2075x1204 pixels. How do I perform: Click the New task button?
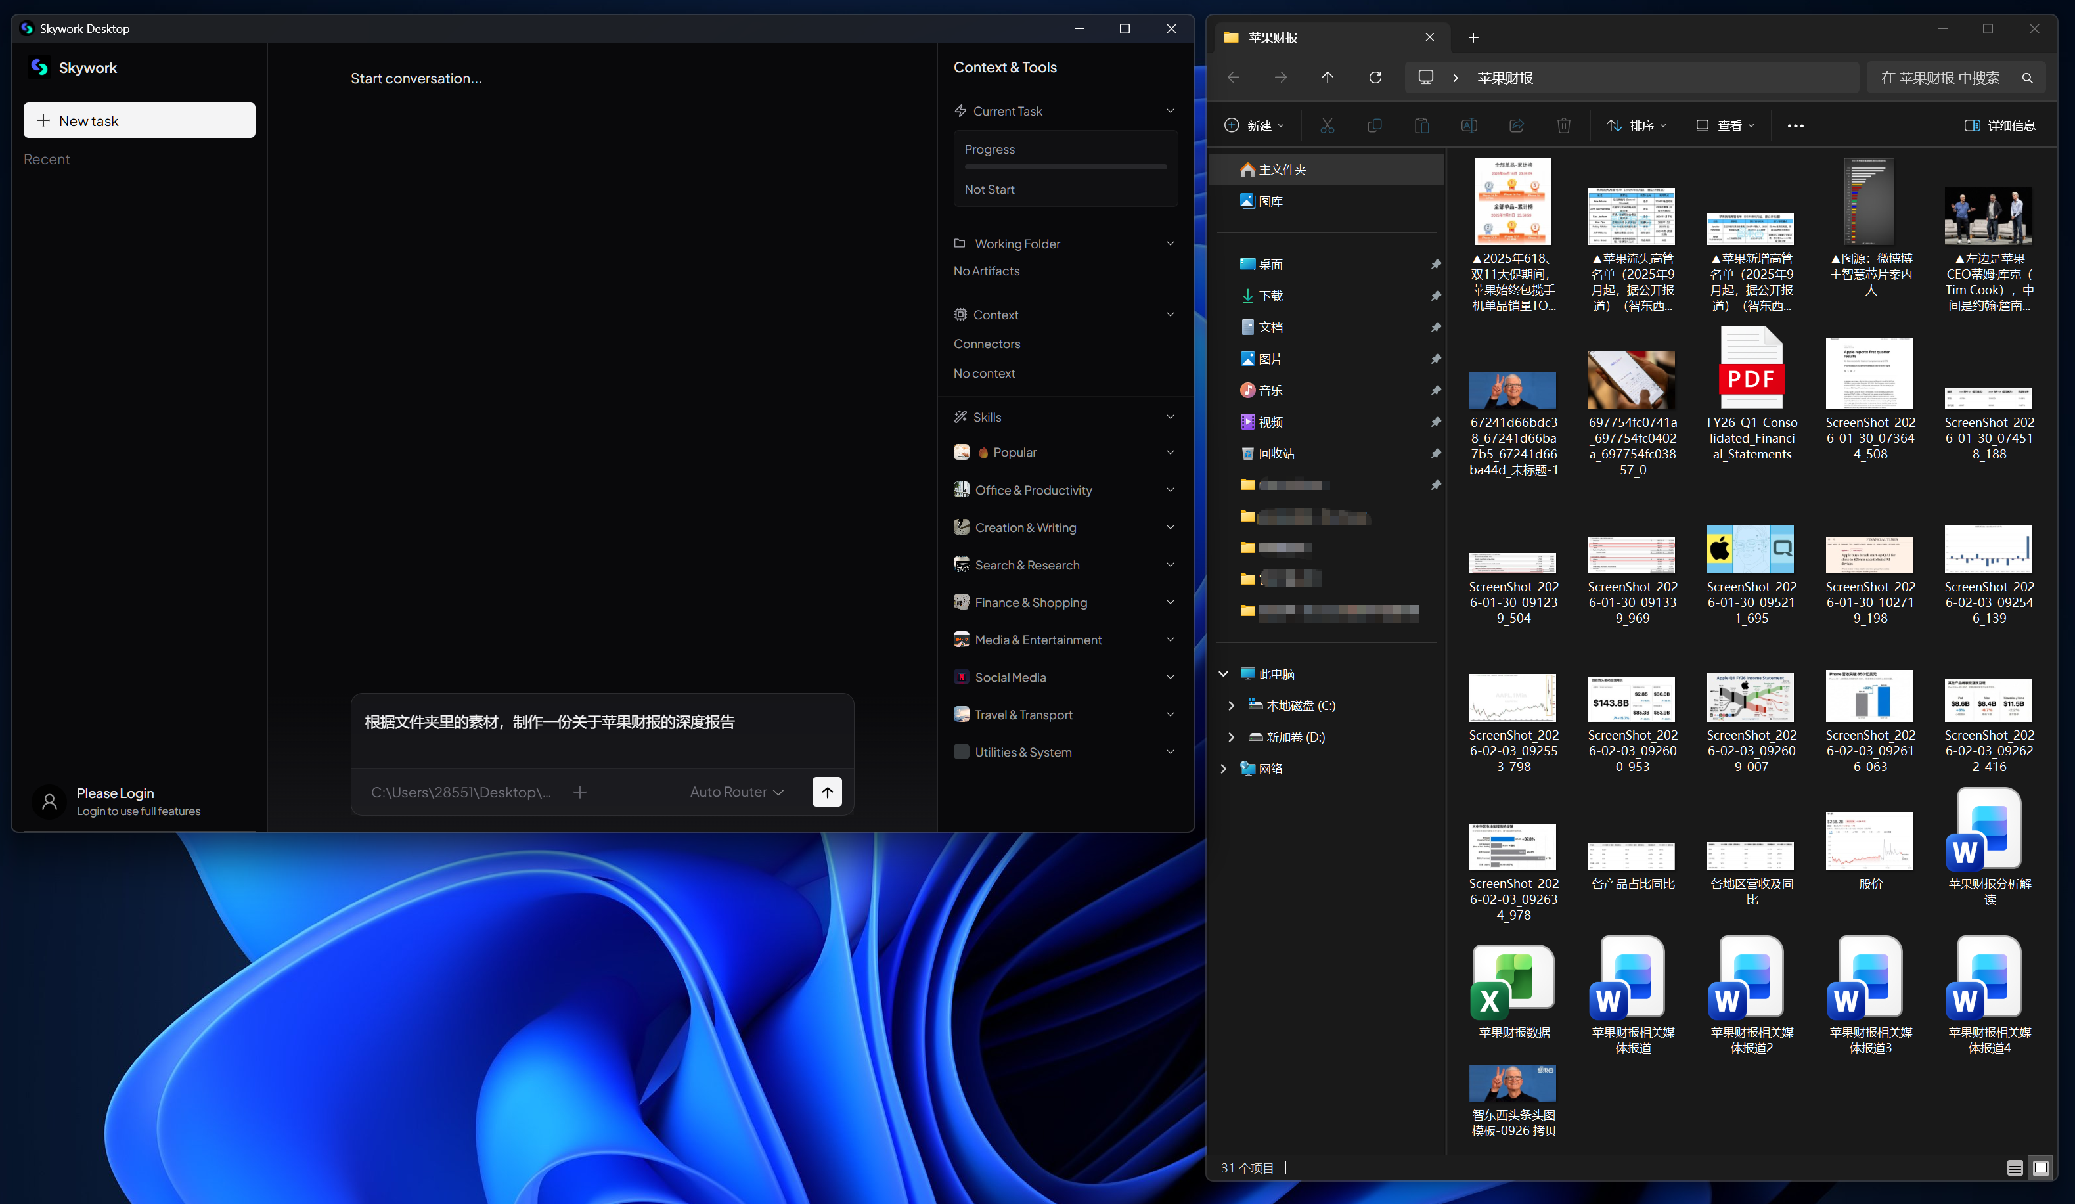pyautogui.click(x=139, y=120)
